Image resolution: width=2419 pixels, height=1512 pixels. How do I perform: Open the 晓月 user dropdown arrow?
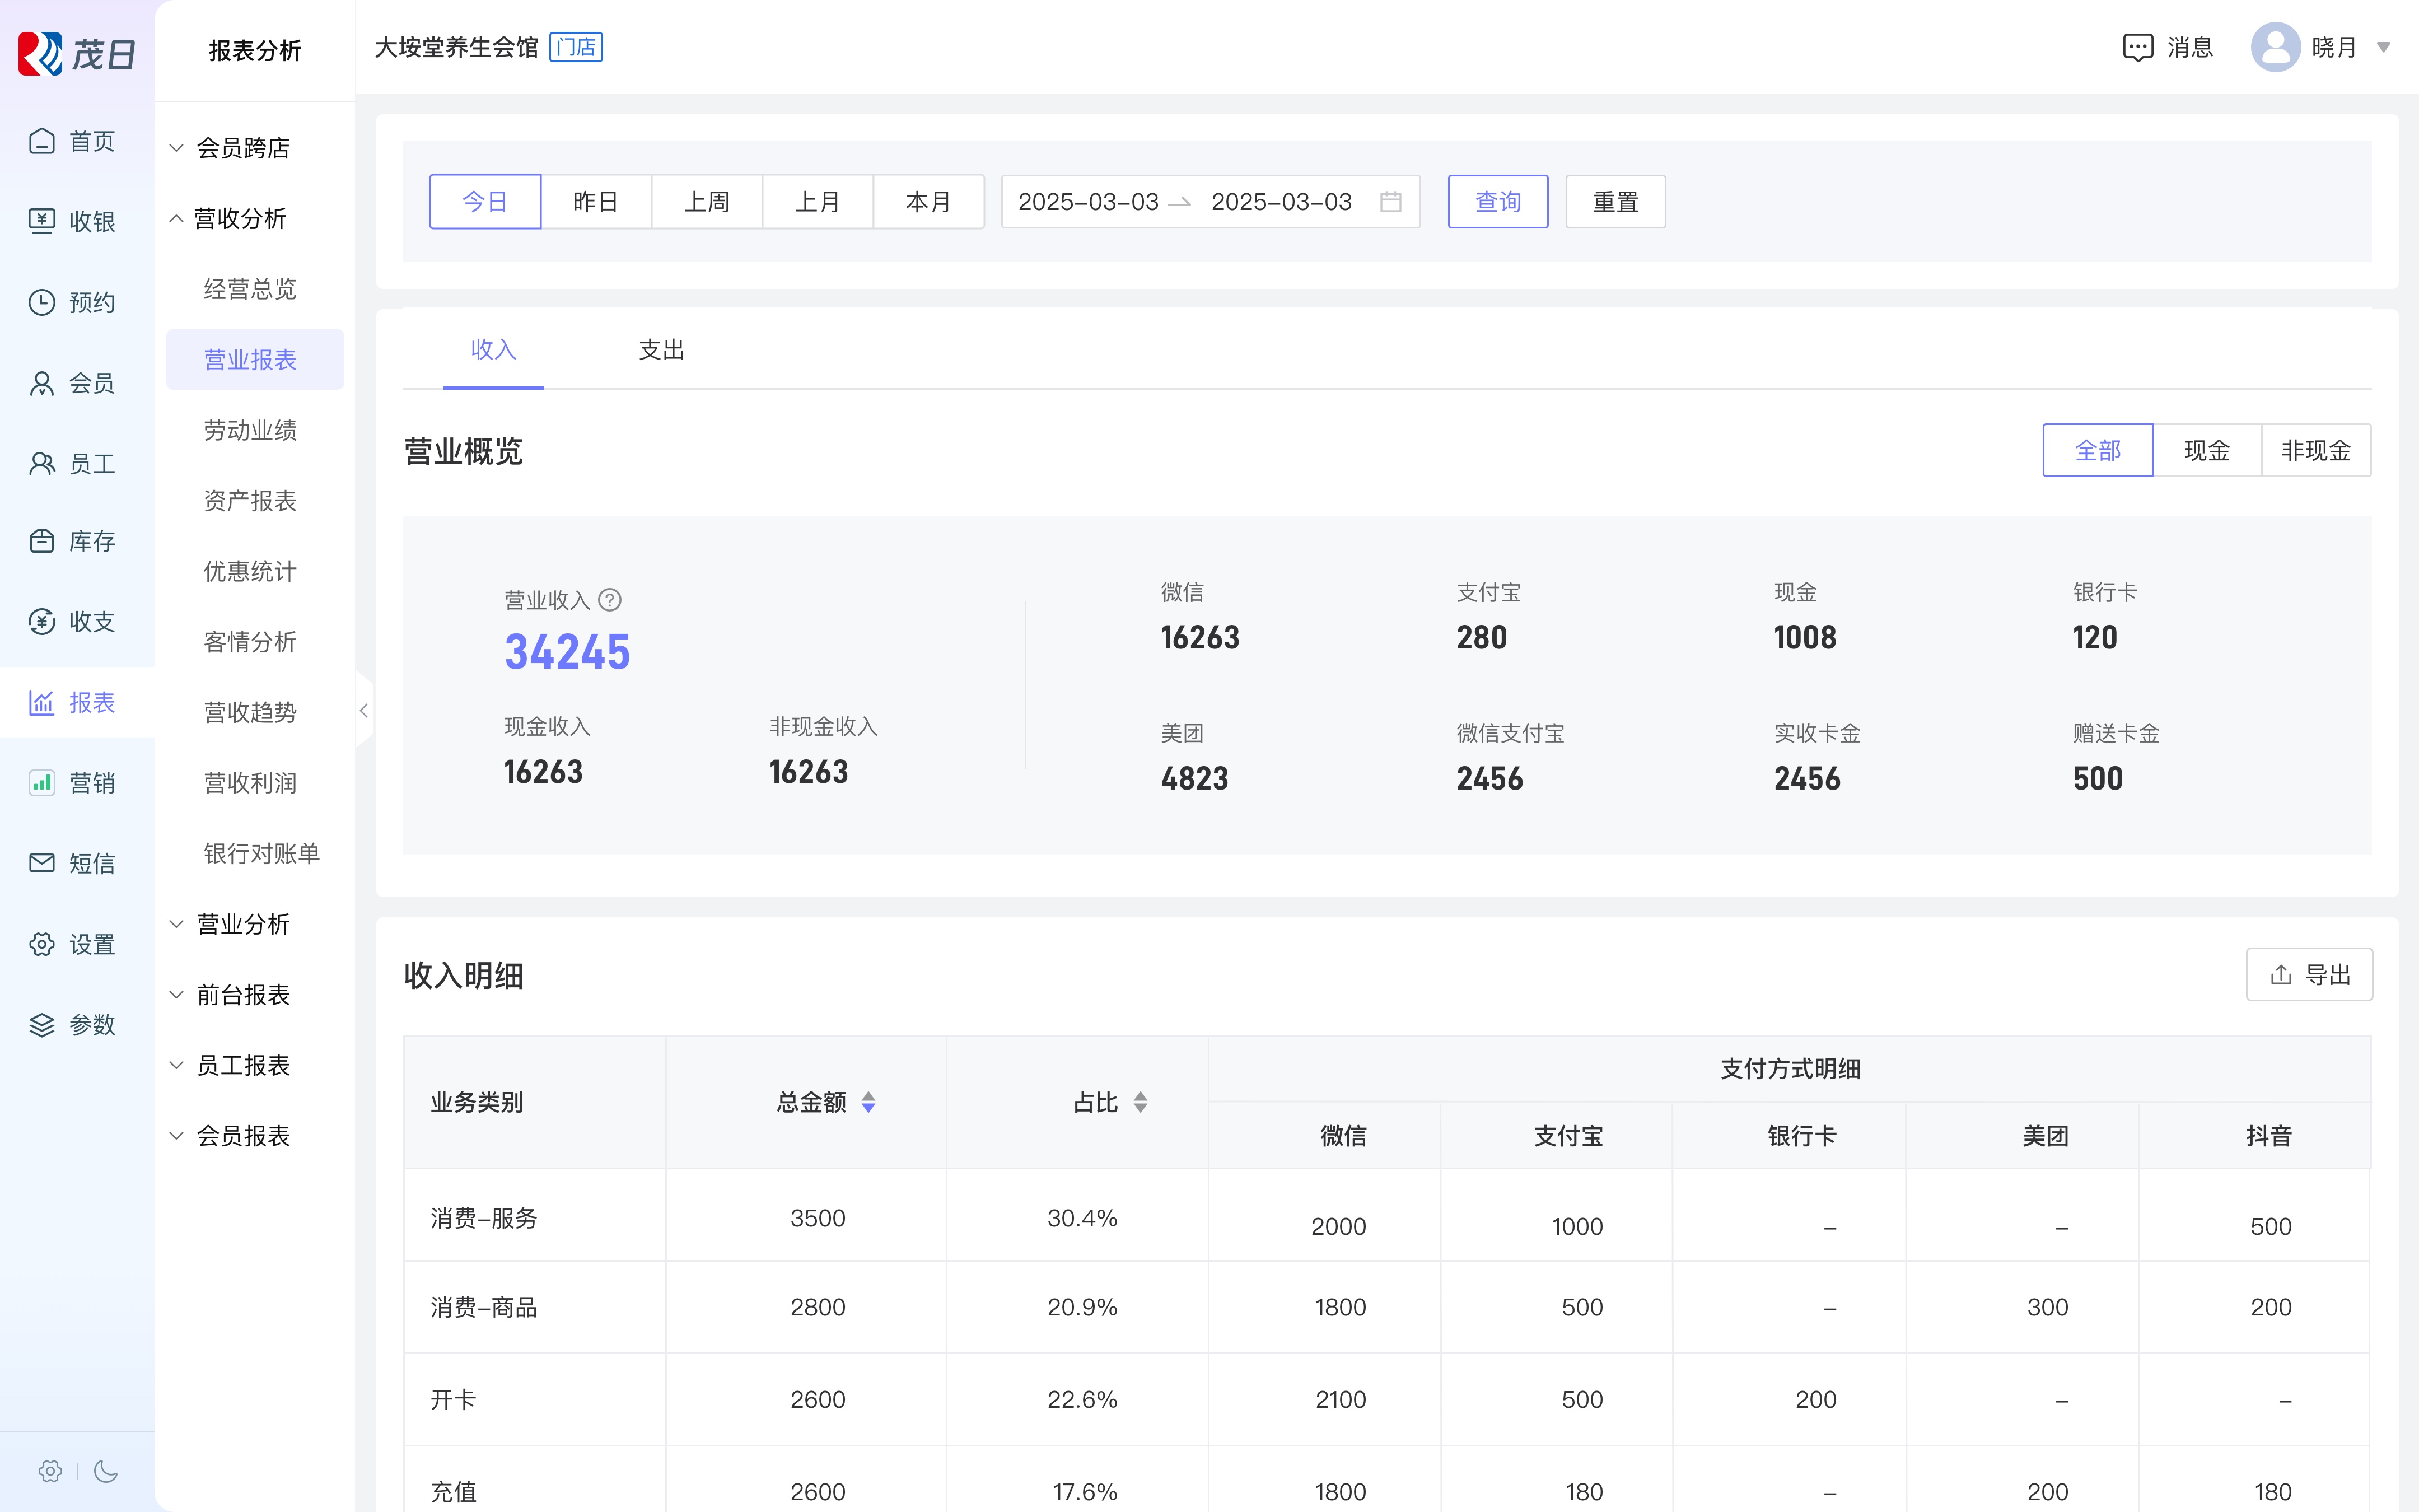(x=2383, y=47)
